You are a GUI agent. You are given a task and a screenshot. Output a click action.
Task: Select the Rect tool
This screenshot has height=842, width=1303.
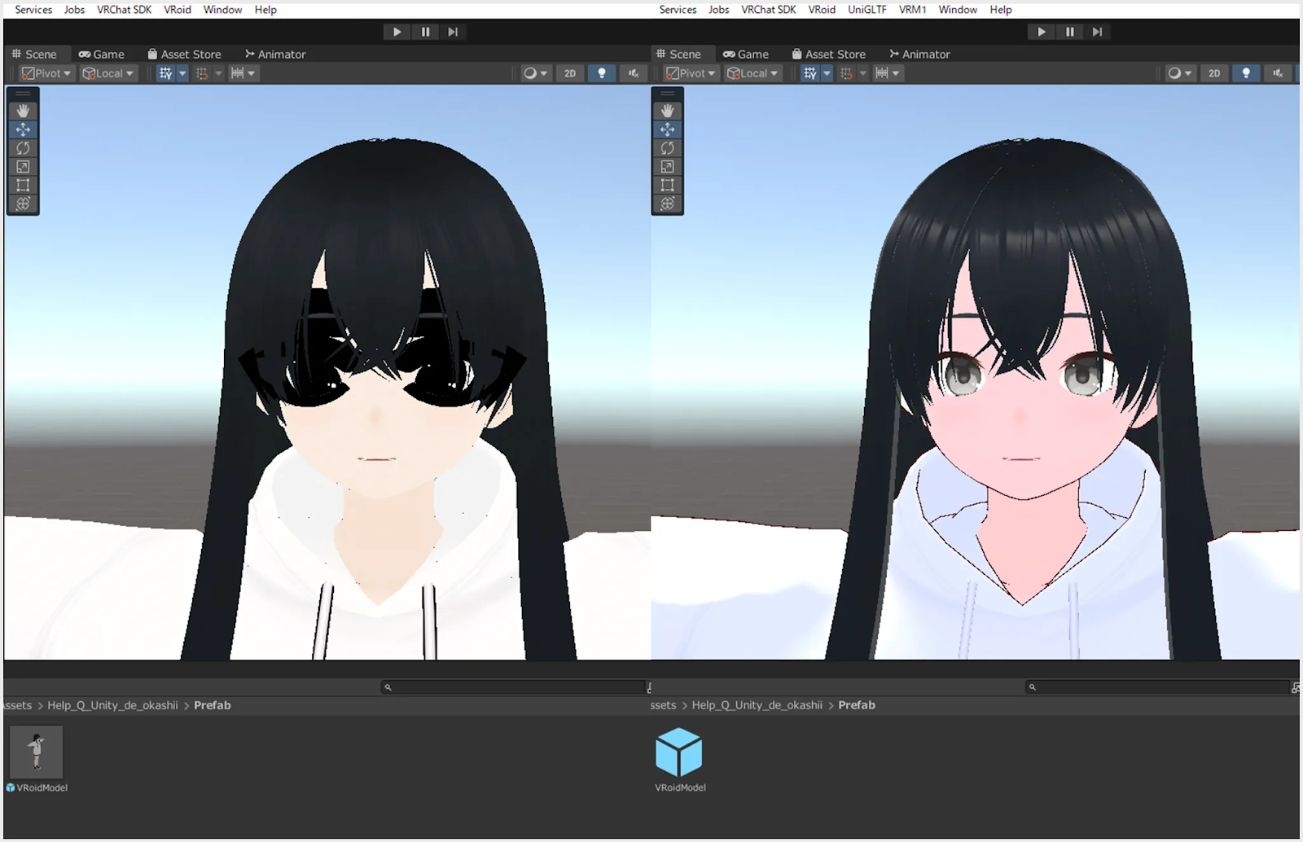tap(23, 185)
